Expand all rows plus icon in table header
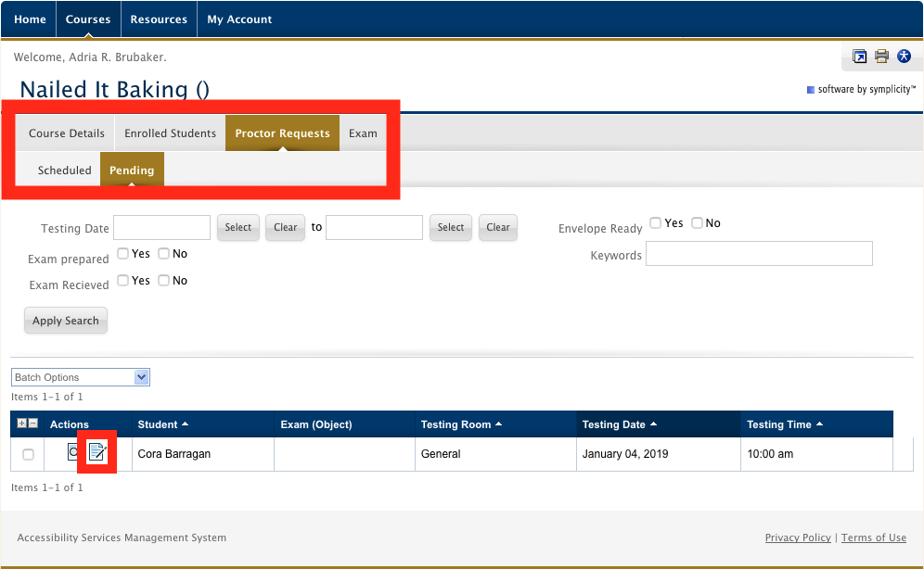 [x=22, y=424]
